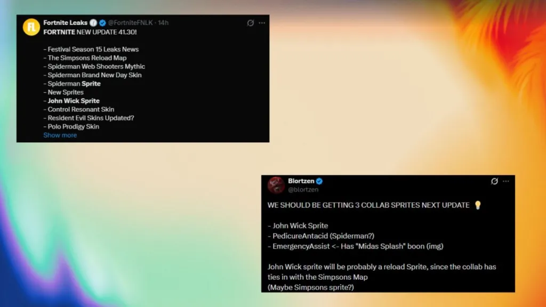Viewport: 546px width, 307px height.
Task: Click the 'New Sprites' line
Action: (63, 92)
